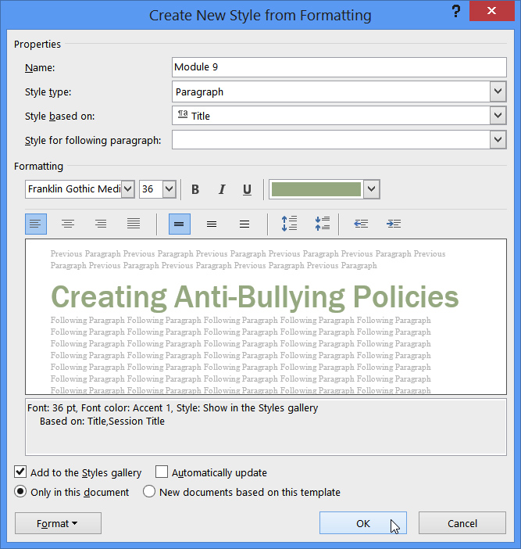Image resolution: width=521 pixels, height=549 pixels.
Task: Click in the Name field
Action: pyautogui.click(x=339, y=67)
